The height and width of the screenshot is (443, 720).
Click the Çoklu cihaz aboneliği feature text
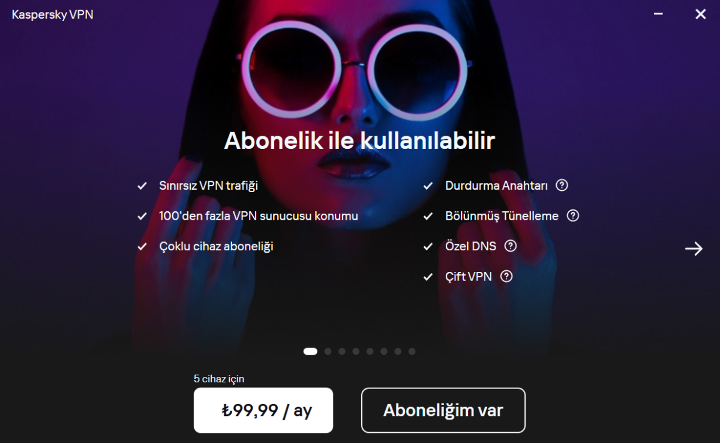pyautogui.click(x=216, y=246)
